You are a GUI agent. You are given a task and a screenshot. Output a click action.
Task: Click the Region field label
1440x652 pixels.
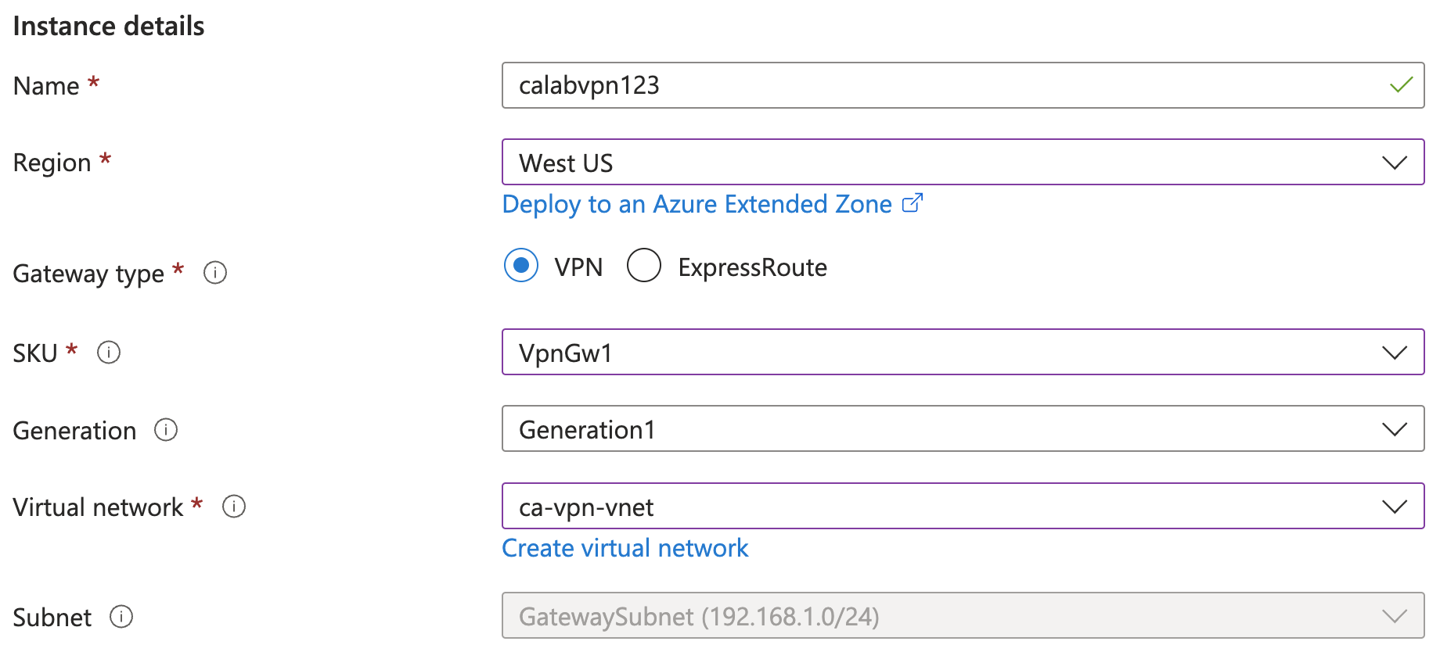click(52, 163)
